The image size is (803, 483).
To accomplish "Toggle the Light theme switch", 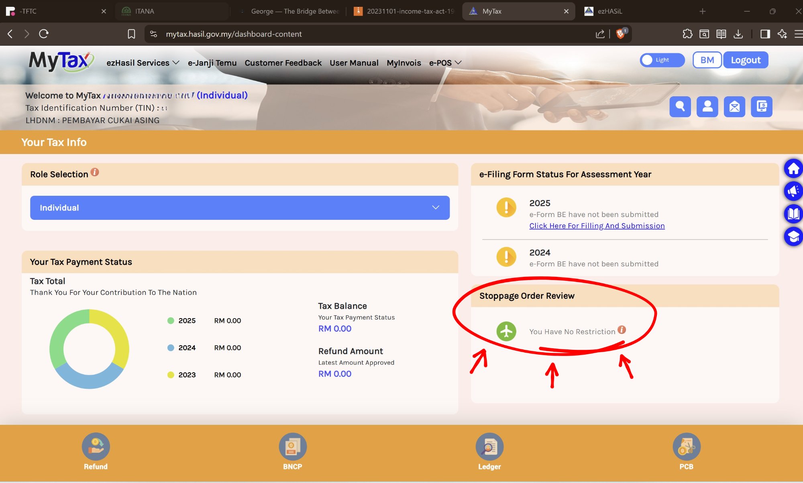I will (662, 60).
